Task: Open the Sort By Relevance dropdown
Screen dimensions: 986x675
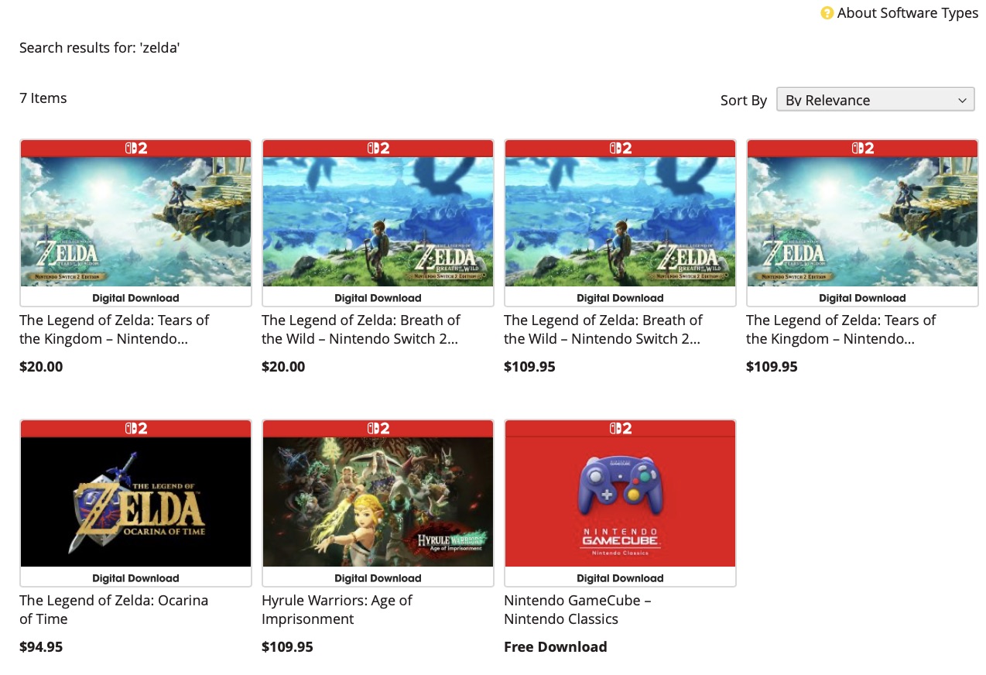Action: pos(875,100)
